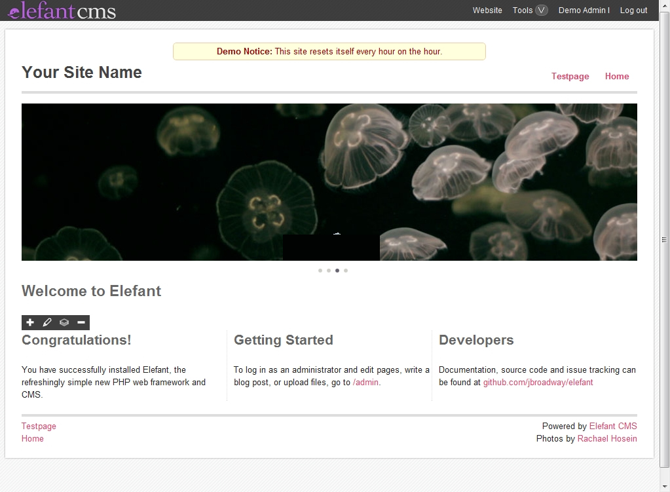Click the add block plus icon
Image resolution: width=670 pixels, height=492 pixels.
point(30,322)
